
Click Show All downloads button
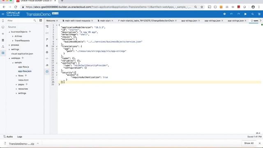pyautogui.click(x=249, y=143)
